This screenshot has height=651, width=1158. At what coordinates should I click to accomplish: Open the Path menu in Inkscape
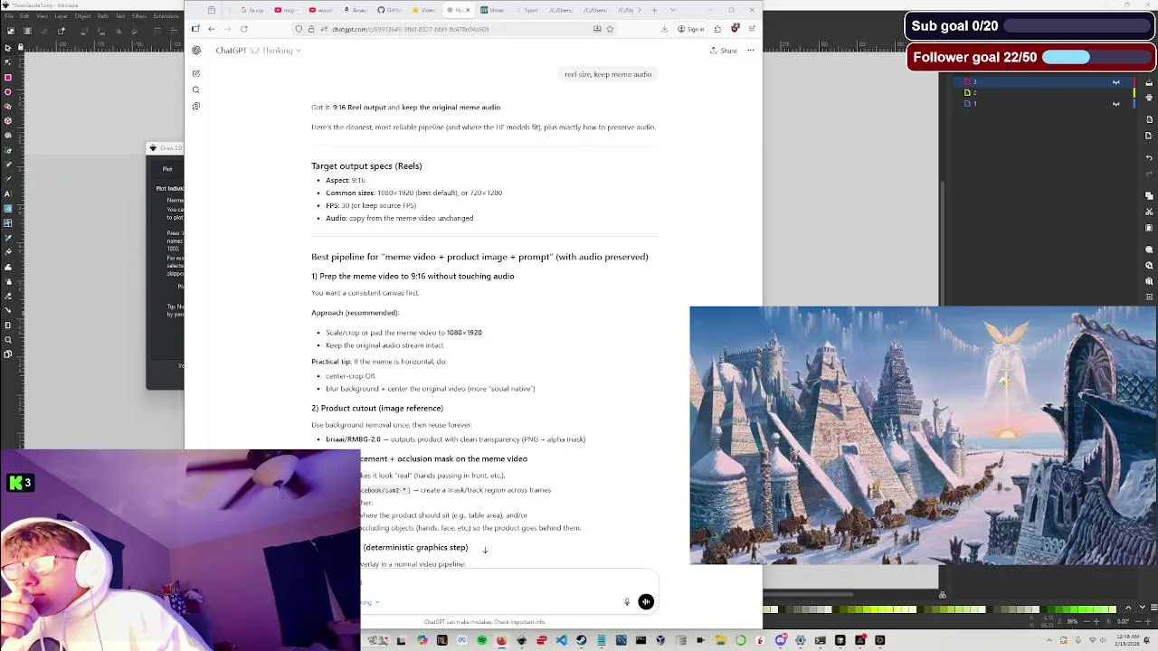coord(102,16)
